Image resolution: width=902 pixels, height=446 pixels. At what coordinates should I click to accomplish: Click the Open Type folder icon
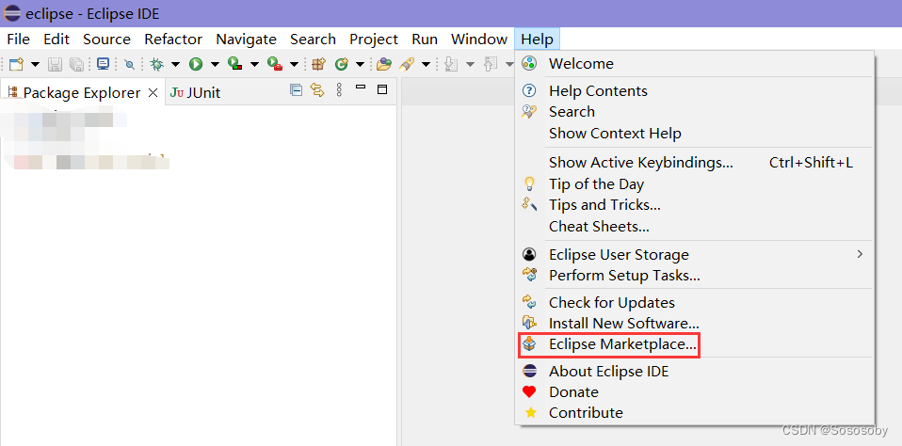coord(384,64)
